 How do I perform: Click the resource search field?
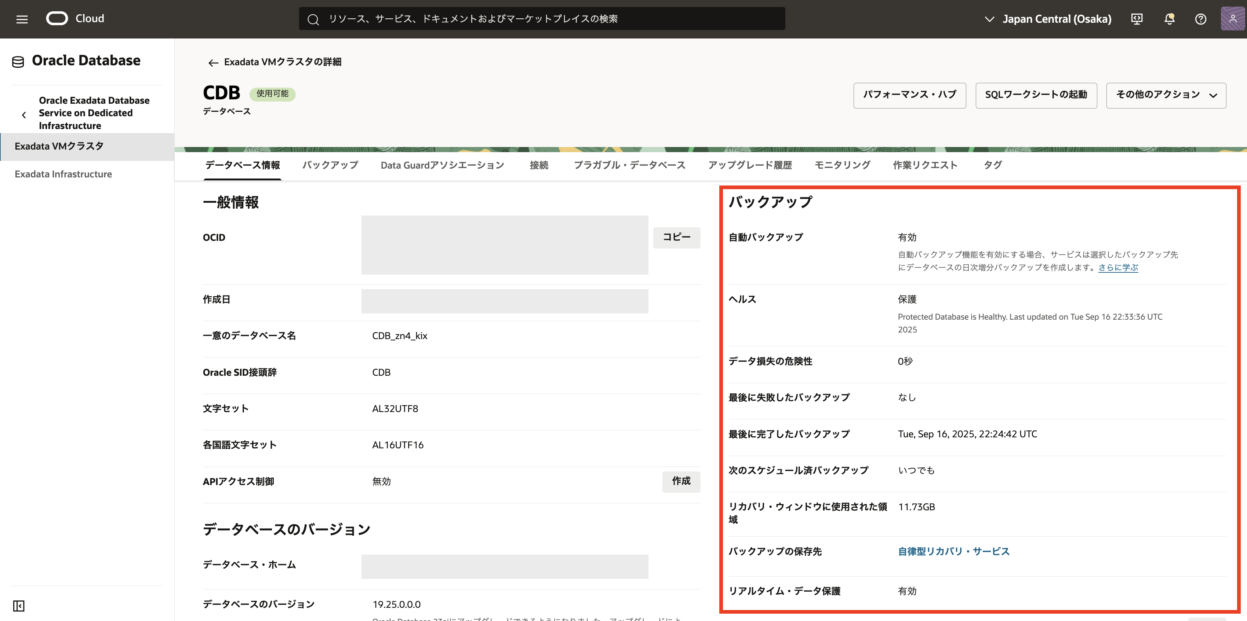click(x=542, y=19)
